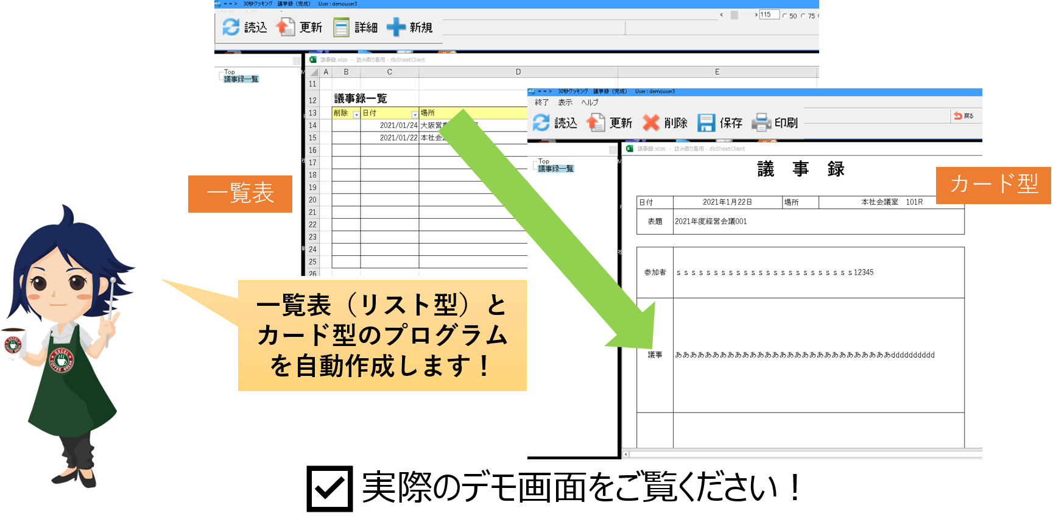Viewport: 1053px width, 530px height.
Task: Click 読込 (load) icon in card window
Action: (x=541, y=122)
